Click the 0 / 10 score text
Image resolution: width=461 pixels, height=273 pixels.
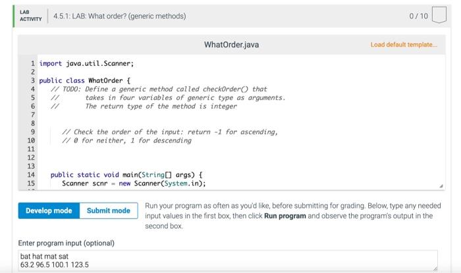click(418, 16)
